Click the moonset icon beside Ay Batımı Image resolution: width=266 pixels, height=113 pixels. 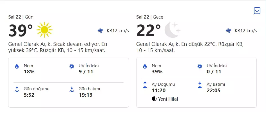(200, 85)
